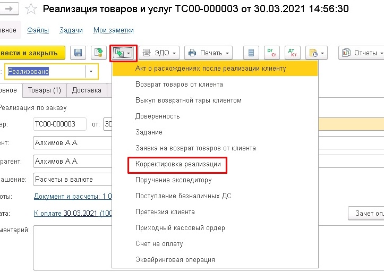
Task: Click the number field ТС00-000003
Action: 59,124
